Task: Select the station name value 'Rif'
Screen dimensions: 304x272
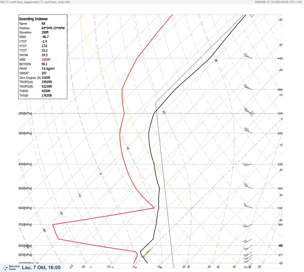Action: 43,24
